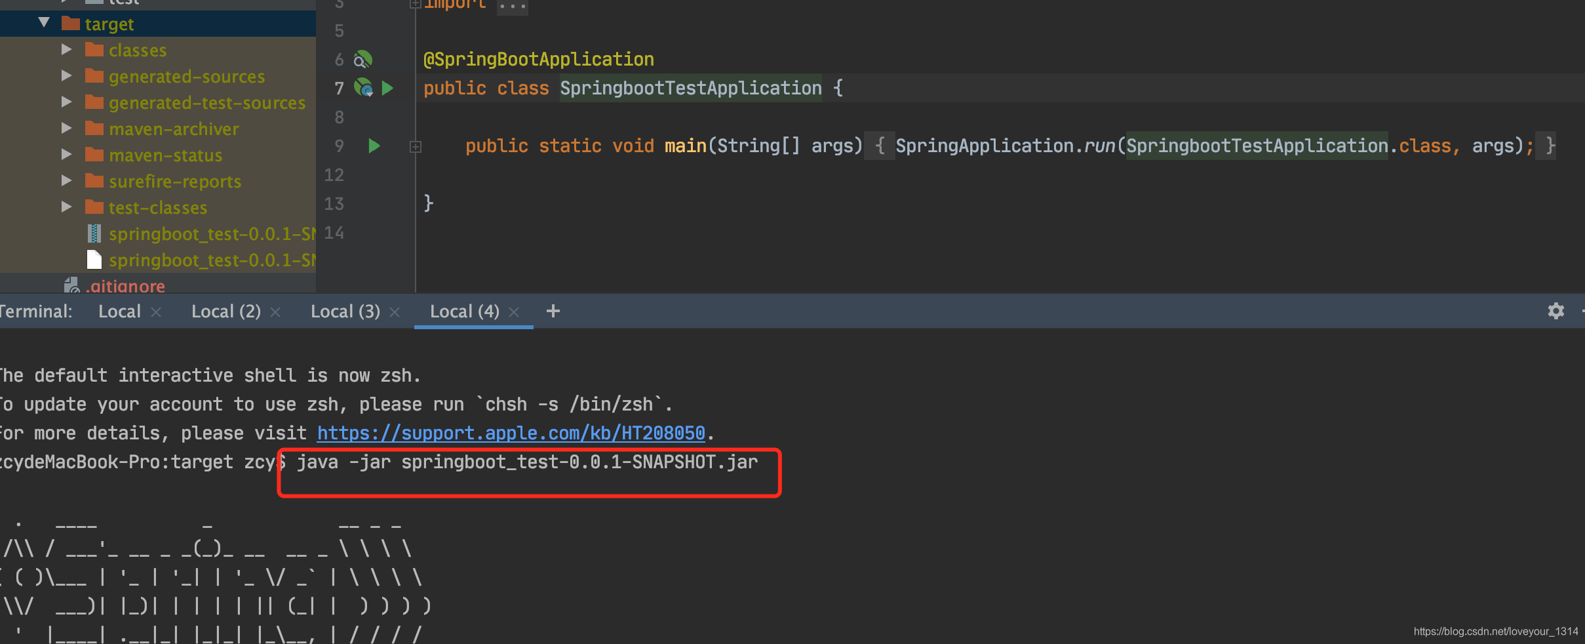Expand the generated-test-sources folder arrow
The height and width of the screenshot is (644, 1585).
[x=66, y=102]
